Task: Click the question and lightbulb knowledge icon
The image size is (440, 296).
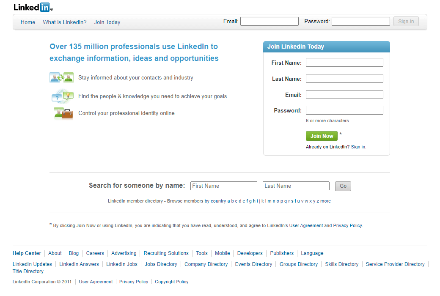Action: point(62,96)
